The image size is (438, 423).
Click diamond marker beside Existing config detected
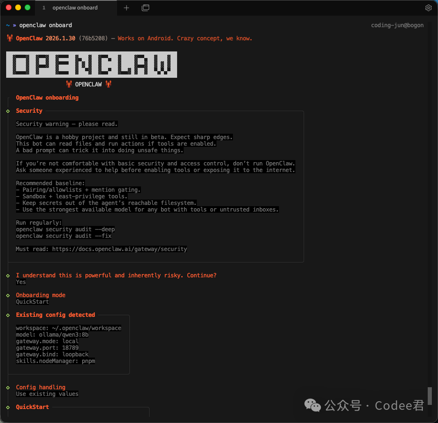8,315
